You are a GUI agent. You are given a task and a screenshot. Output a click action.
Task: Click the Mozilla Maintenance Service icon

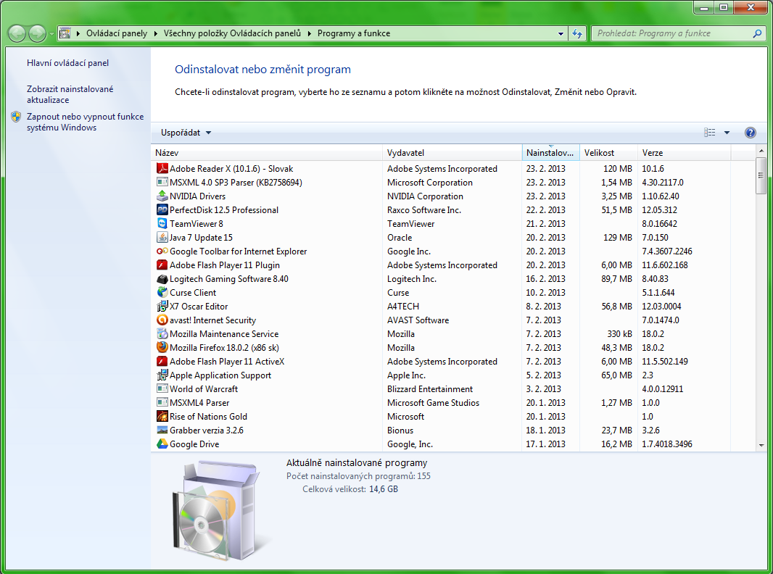[162, 334]
